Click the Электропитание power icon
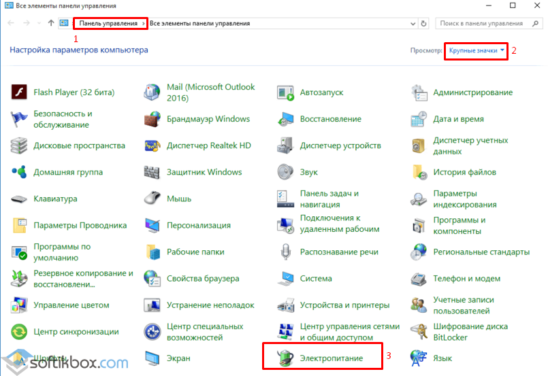 [285, 358]
